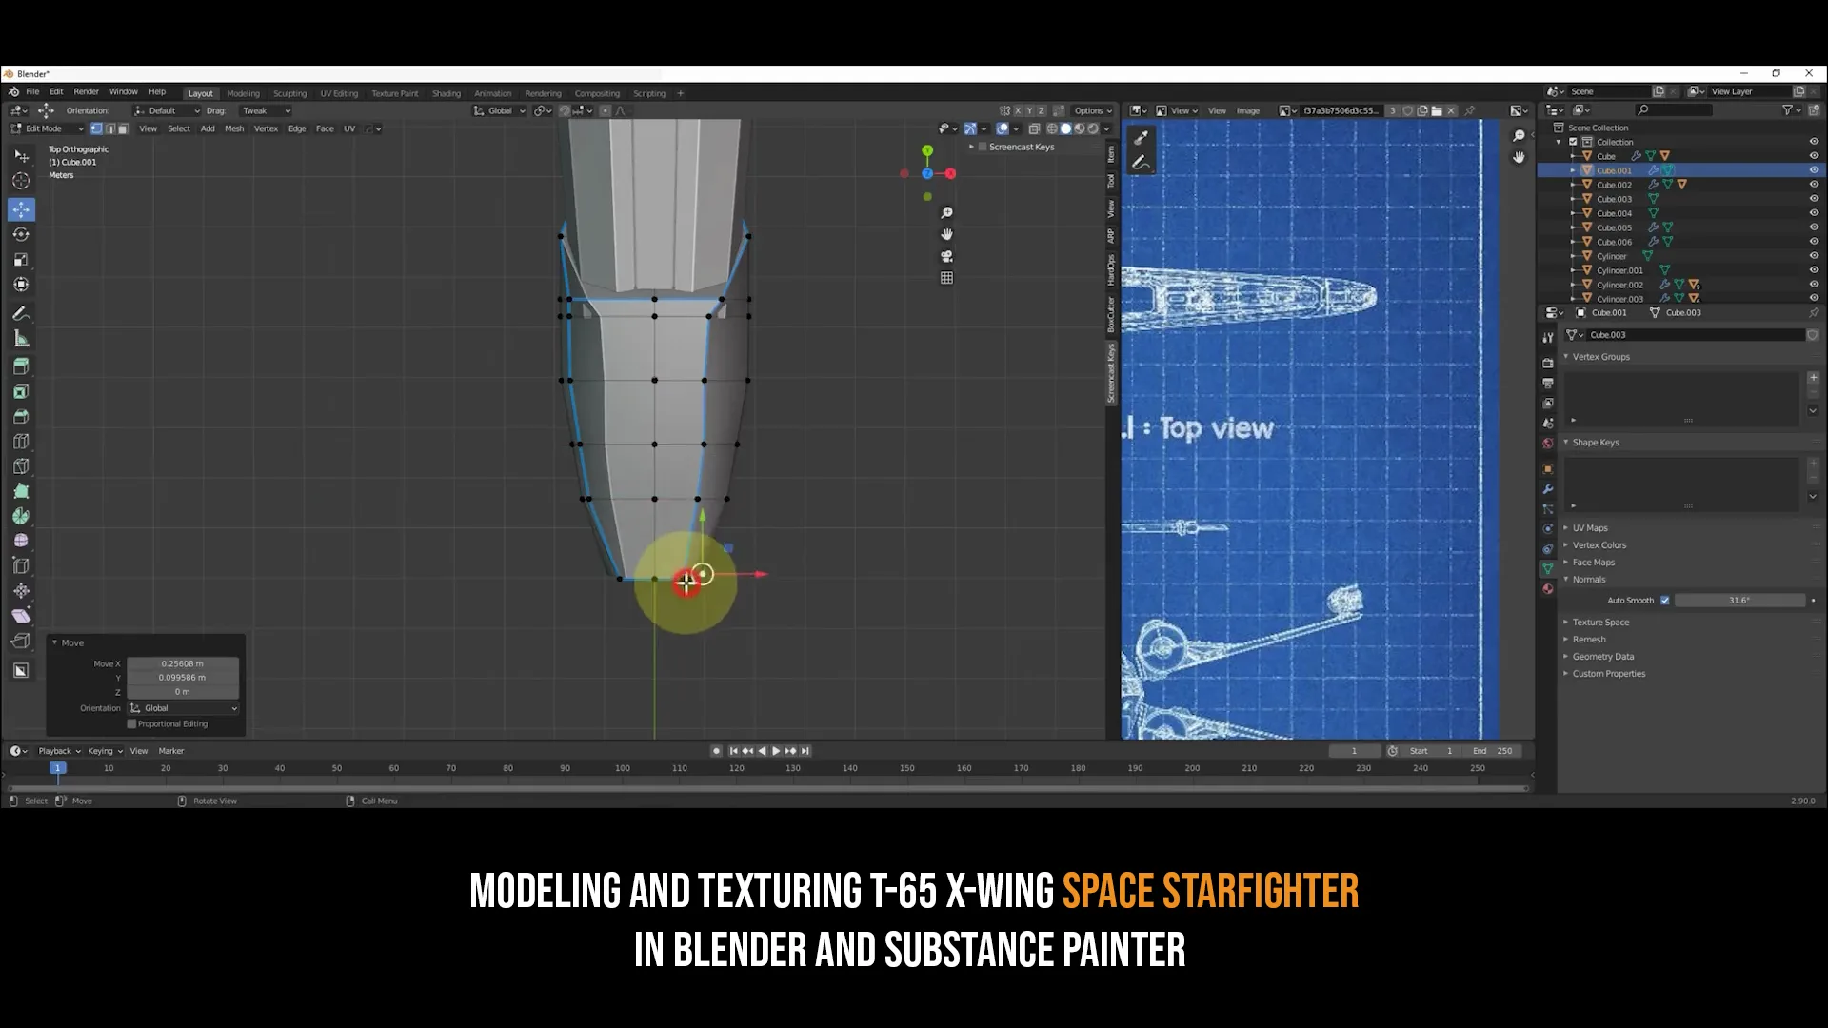Open the Edit Mode dropdown

(47, 128)
